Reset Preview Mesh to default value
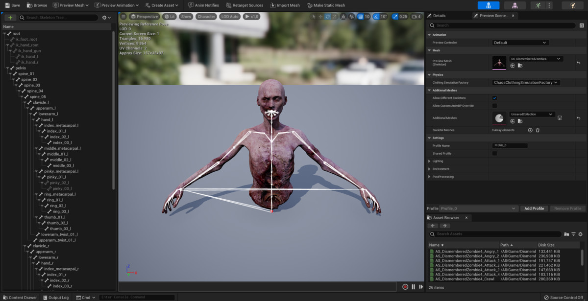The height and width of the screenshot is (301, 588). point(578,63)
